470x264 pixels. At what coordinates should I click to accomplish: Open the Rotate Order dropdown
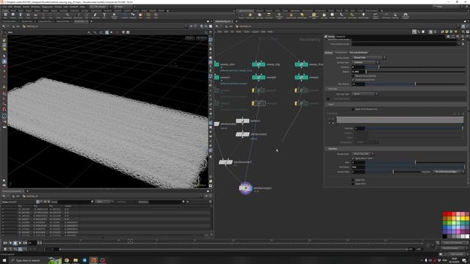363,154
